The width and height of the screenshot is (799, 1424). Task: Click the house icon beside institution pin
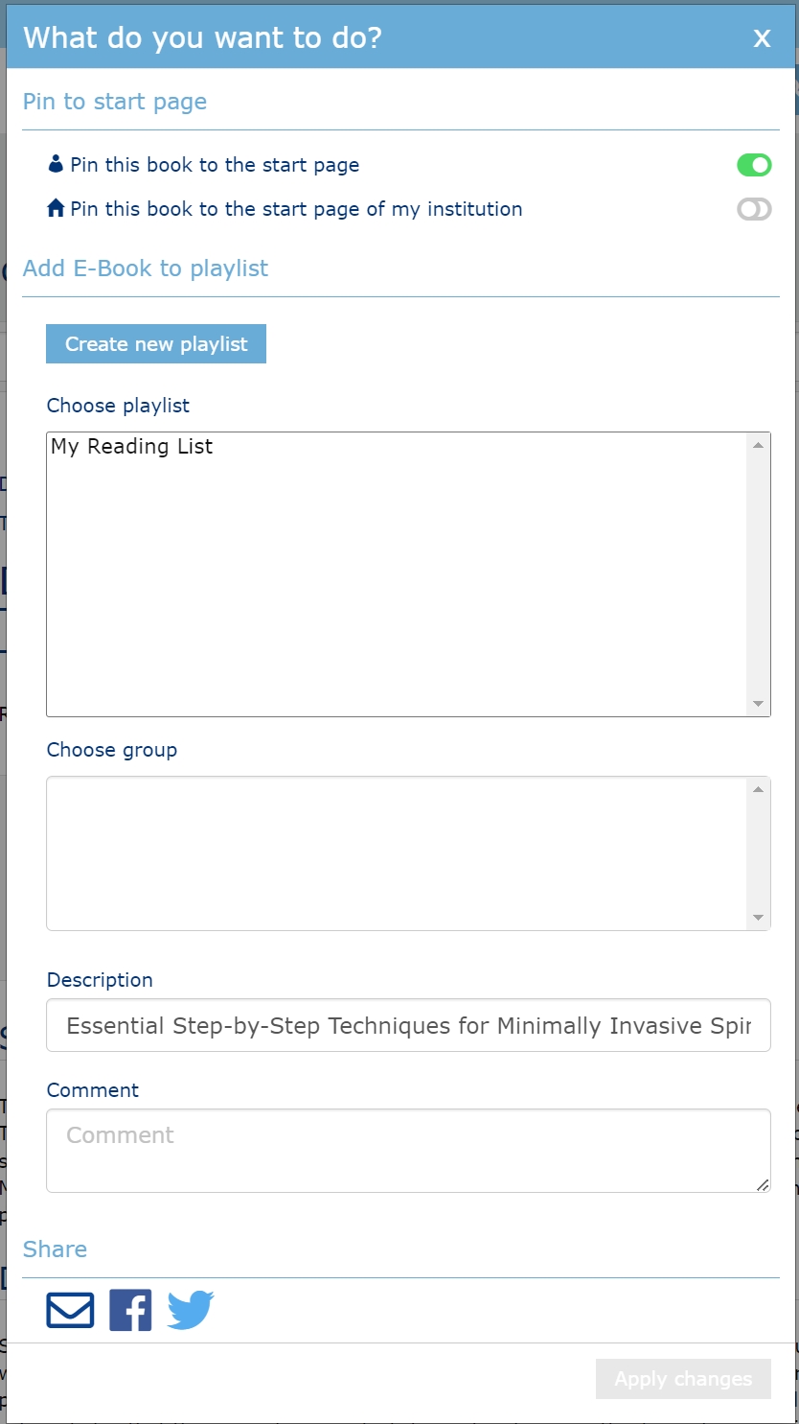click(56, 208)
